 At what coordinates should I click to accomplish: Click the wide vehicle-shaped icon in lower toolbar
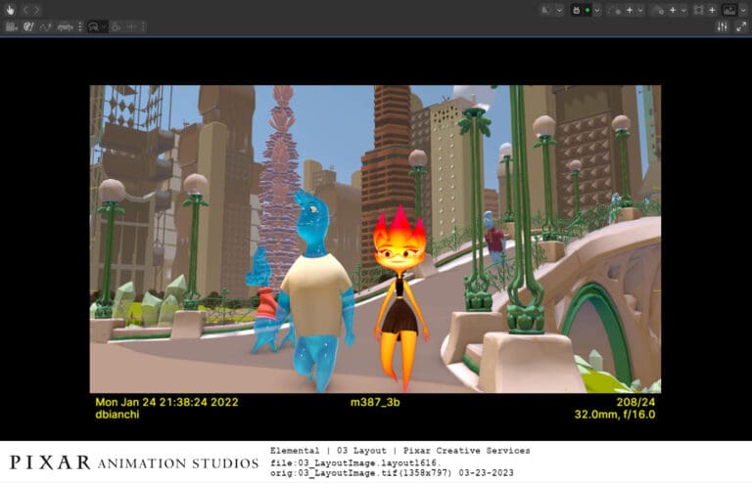(x=66, y=27)
